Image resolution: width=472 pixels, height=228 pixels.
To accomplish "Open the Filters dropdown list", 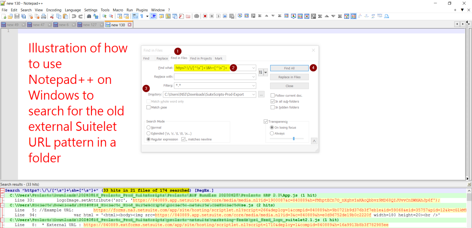I will coord(253,85).
